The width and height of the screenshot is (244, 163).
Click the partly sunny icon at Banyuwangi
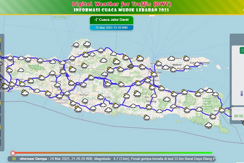(222, 110)
